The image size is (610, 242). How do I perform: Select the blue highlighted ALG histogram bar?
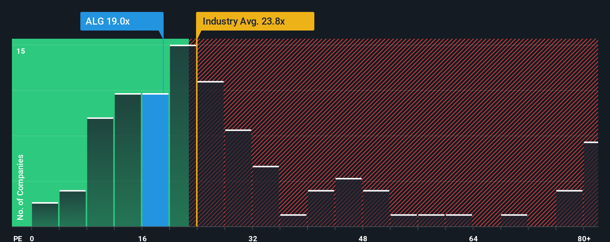coord(155,160)
